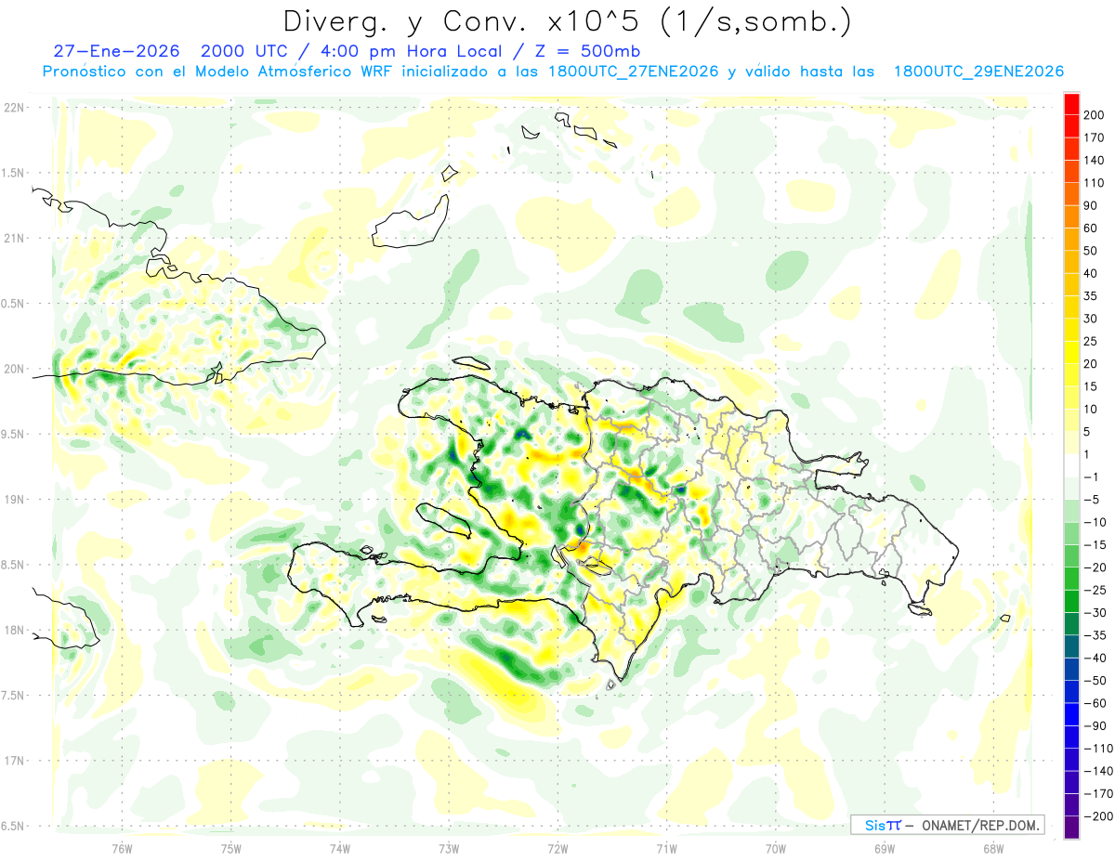Screen dimensions: 1115x861
Task: Click the positive 170 colorbar value
Action: (x=1094, y=137)
